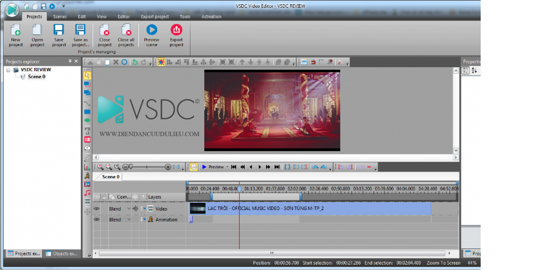Add a line object tool

click(x=87, y=103)
